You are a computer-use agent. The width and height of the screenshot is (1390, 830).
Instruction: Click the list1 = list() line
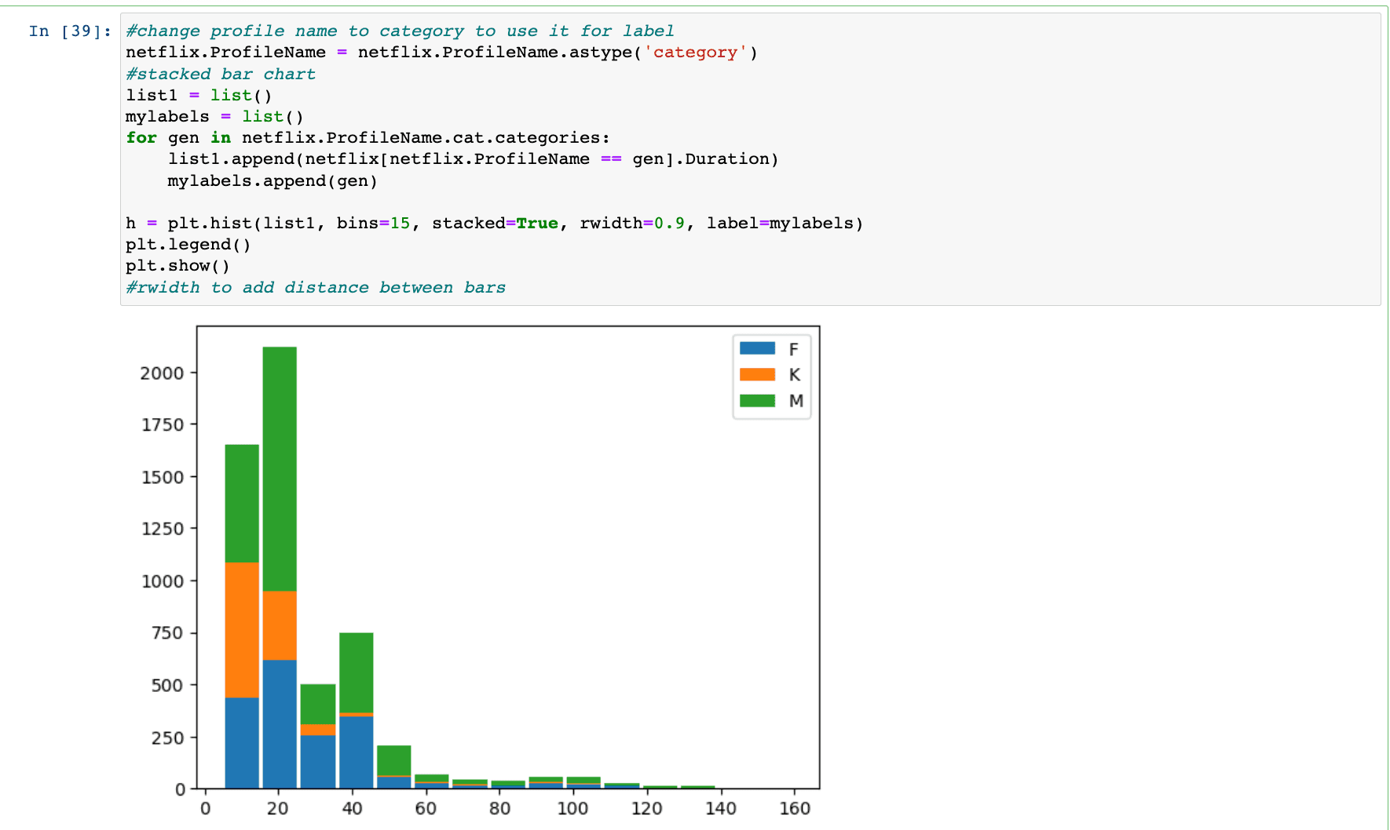(199, 95)
